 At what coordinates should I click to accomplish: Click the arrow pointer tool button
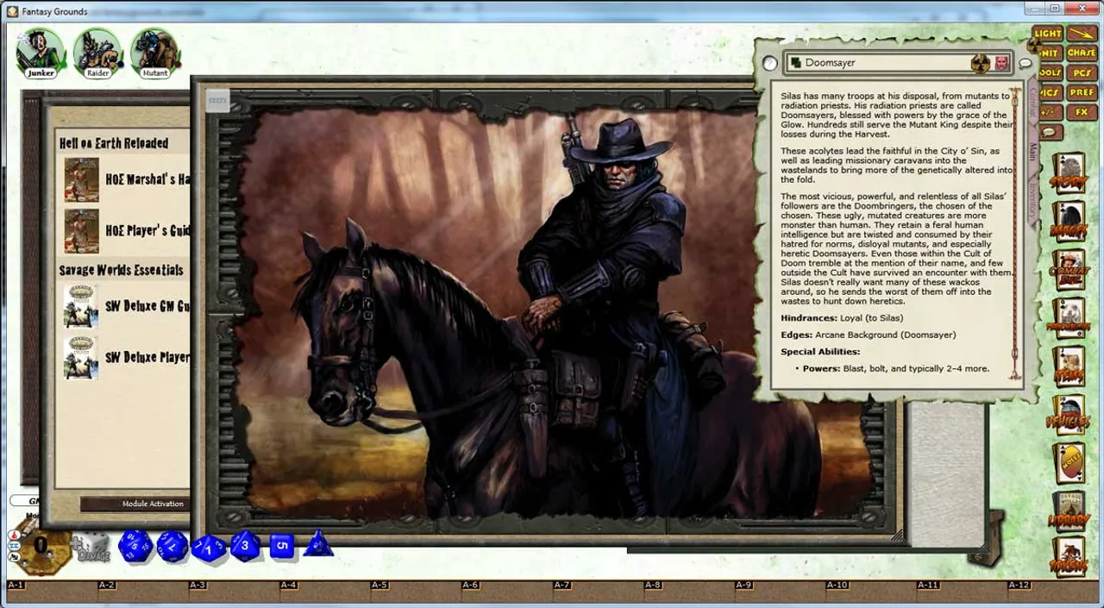pyautogui.click(x=1082, y=34)
